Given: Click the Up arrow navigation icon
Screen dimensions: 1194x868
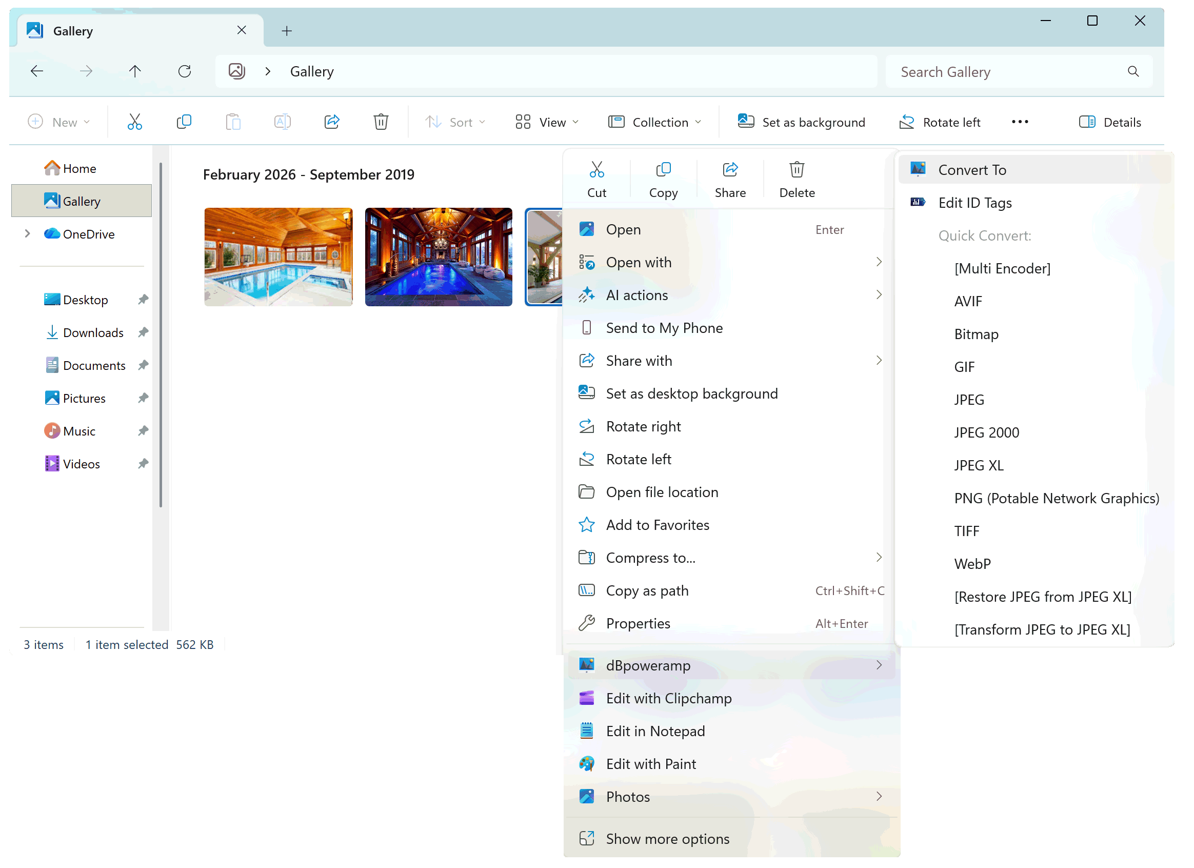Looking at the screenshot, I should coord(135,71).
